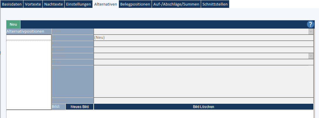Click the field showing (Neu)
Image resolution: width=319 pixels, height=118 pixels.
pos(203,38)
